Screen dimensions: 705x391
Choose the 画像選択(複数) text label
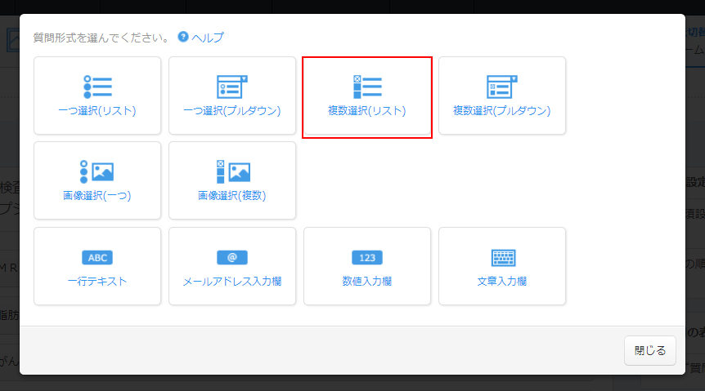tap(232, 196)
